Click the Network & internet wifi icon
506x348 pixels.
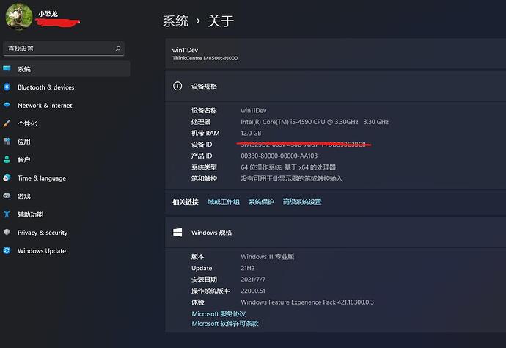tap(7, 106)
